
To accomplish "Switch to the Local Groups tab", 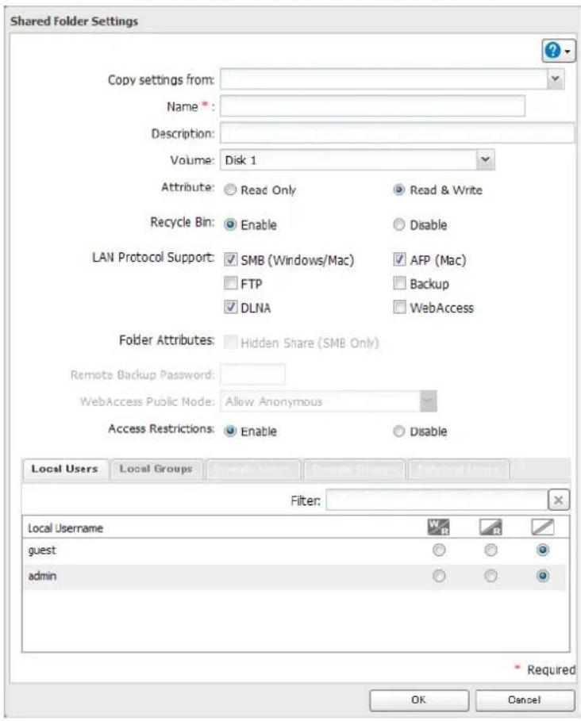I will click(156, 470).
